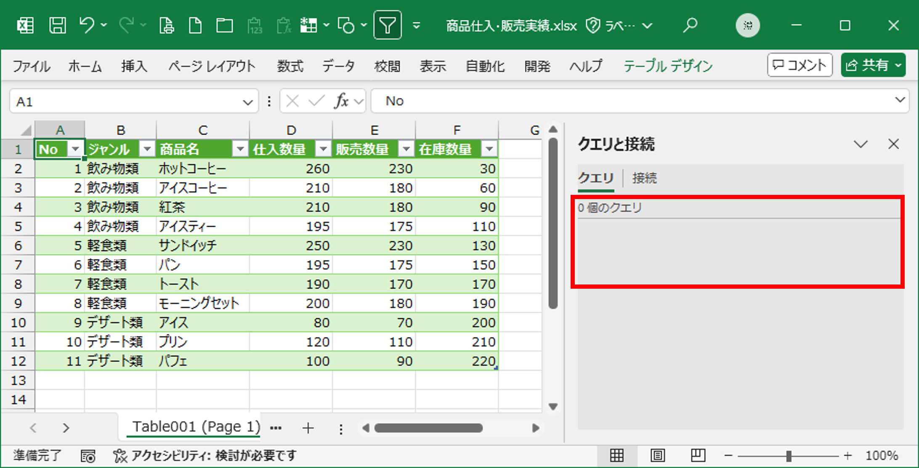Open the ジャンル column filter dropdown

147,149
